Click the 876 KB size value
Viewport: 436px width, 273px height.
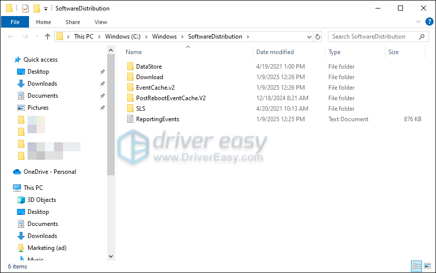[412, 119]
